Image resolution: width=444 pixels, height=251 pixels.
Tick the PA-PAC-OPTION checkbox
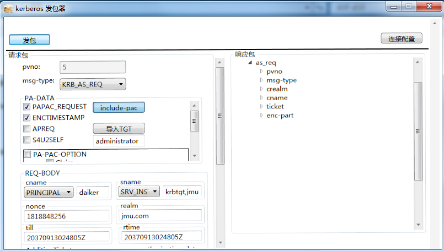(x=28, y=154)
